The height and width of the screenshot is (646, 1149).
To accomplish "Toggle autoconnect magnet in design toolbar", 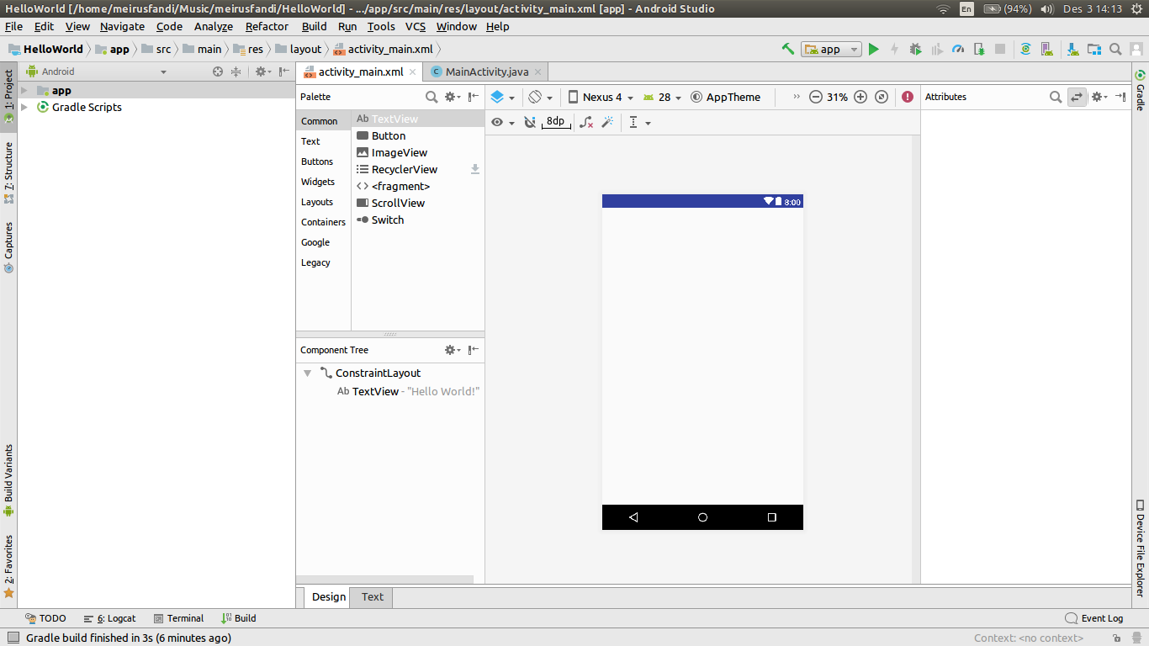I will point(529,122).
